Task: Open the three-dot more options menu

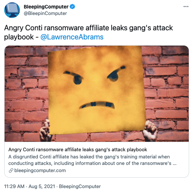Action: point(186,7)
